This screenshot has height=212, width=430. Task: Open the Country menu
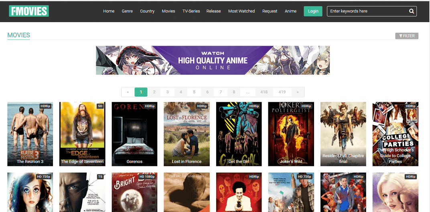[x=147, y=11]
